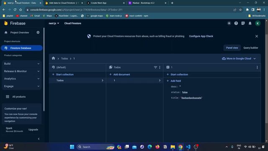Image resolution: width=268 pixels, height=151 pixels.
Task: Open Todos collection three-dot menu
Action: tap(160, 68)
